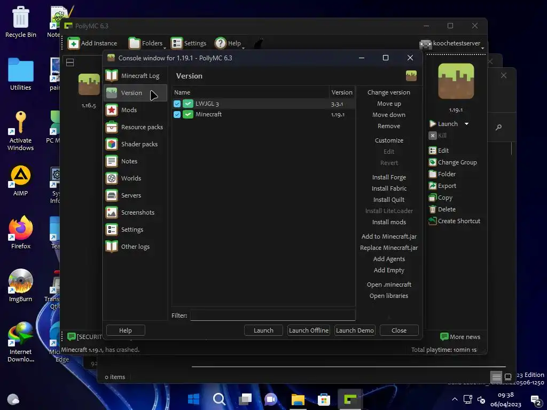Image resolution: width=547 pixels, height=410 pixels.
Task: Click Remove in version actions
Action: (x=389, y=126)
